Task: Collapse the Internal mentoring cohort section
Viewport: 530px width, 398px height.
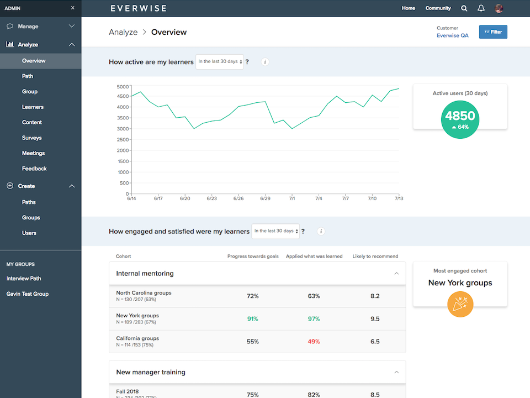Action: [x=396, y=273]
